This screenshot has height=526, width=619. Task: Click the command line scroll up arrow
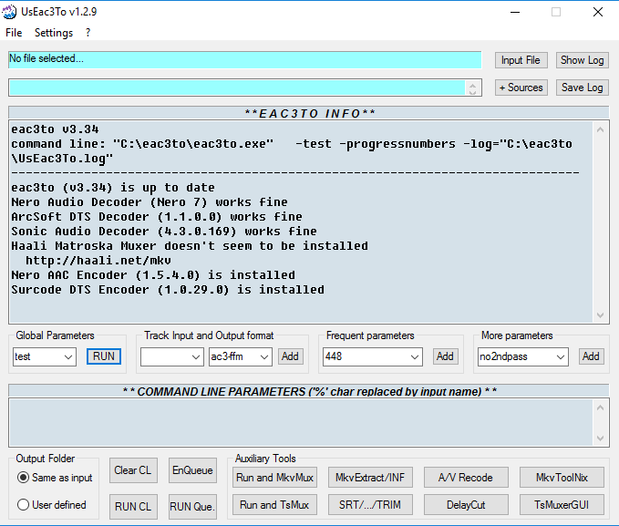coord(601,407)
